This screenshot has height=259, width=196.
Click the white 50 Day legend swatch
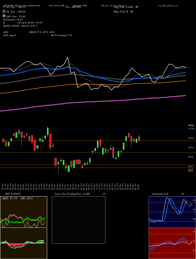pyautogui.click(x=4, y=11)
